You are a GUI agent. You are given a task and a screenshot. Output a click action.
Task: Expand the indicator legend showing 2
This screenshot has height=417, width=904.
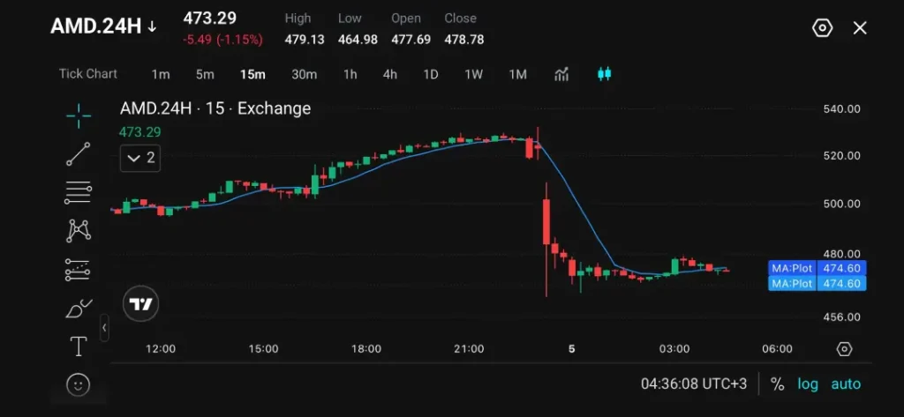(x=140, y=158)
